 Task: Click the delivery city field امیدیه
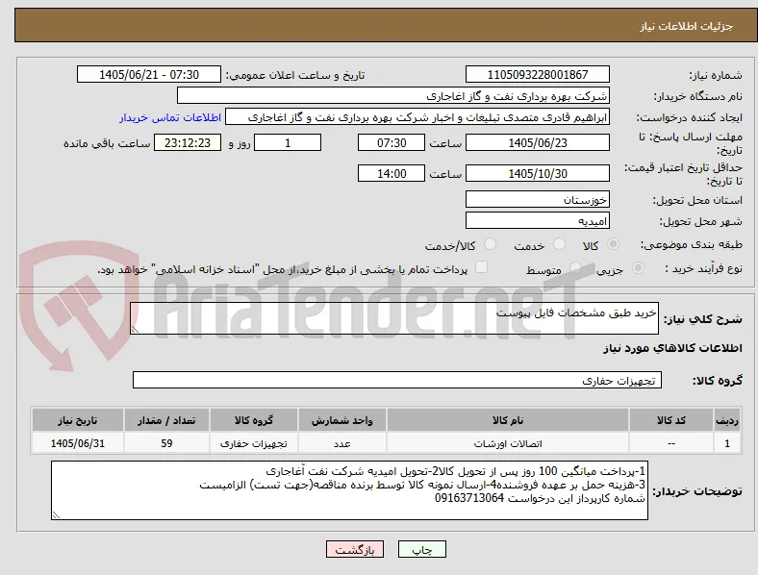(x=538, y=220)
